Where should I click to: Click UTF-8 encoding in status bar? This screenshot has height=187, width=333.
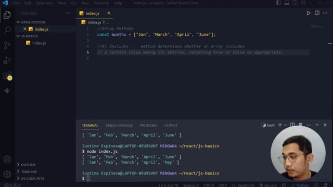click(209, 185)
